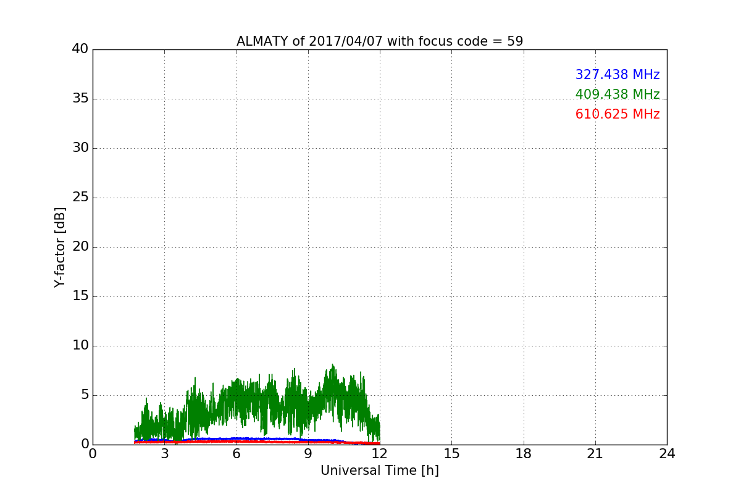Click the y-axis tick label 15
Image resolution: width=741 pixels, height=494 pixels.
pyautogui.click(x=80, y=296)
